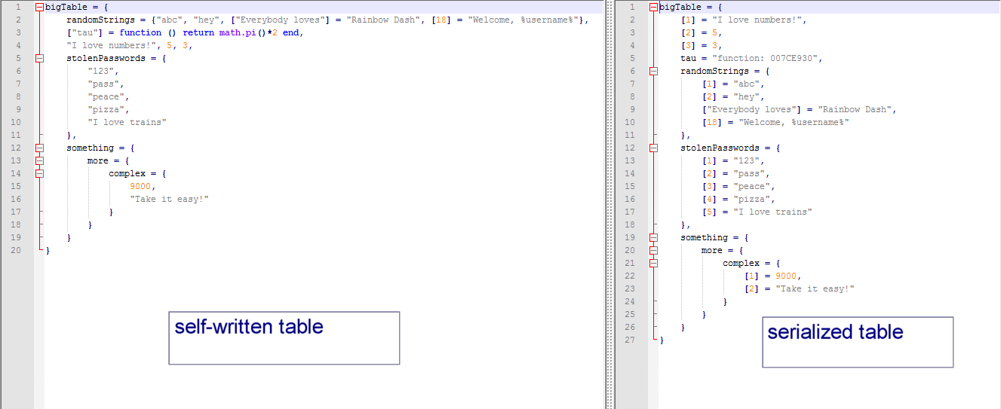Collapse the 'something' fold in left pane
This screenshot has width=1001, height=409.
pos(39,148)
